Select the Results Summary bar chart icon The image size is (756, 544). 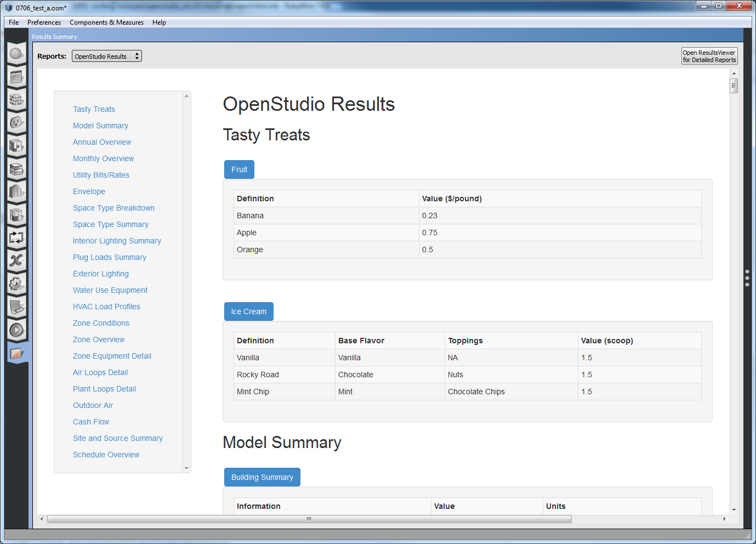[x=16, y=353]
